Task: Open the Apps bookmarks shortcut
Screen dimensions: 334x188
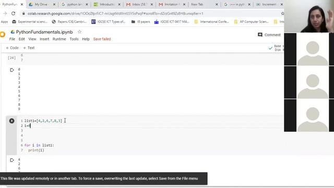Action: tap(4, 22)
